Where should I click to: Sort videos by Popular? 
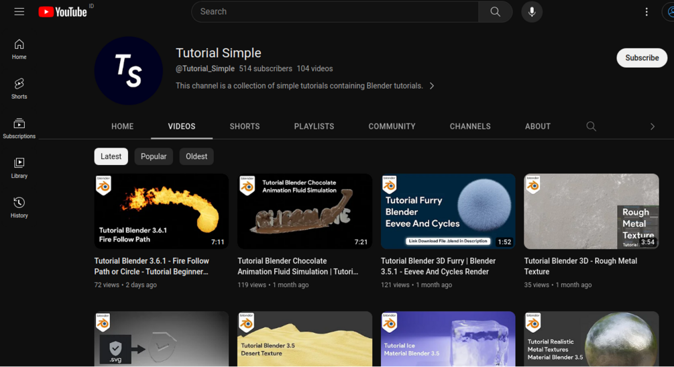pyautogui.click(x=154, y=156)
